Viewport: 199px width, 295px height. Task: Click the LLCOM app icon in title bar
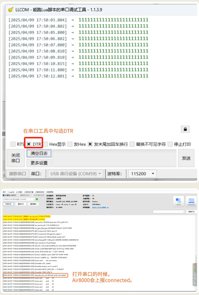click(x=11, y=10)
